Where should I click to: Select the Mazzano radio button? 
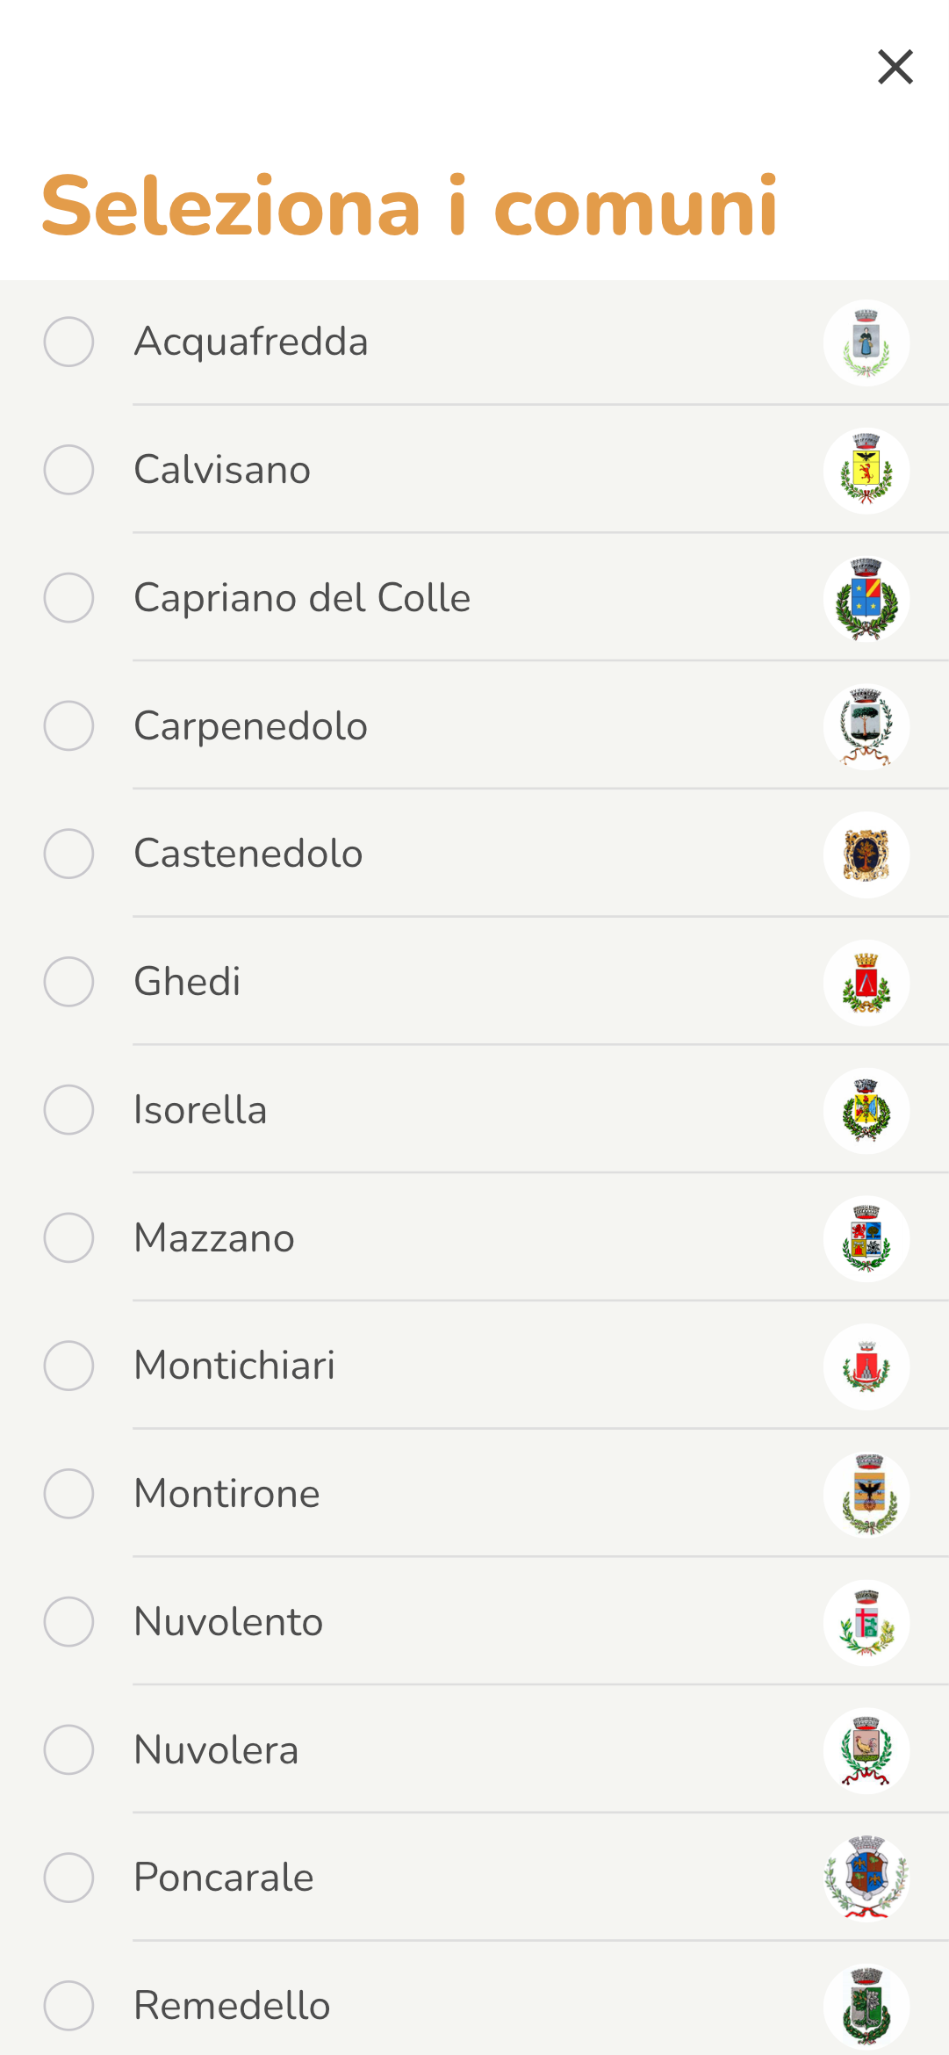click(68, 1238)
